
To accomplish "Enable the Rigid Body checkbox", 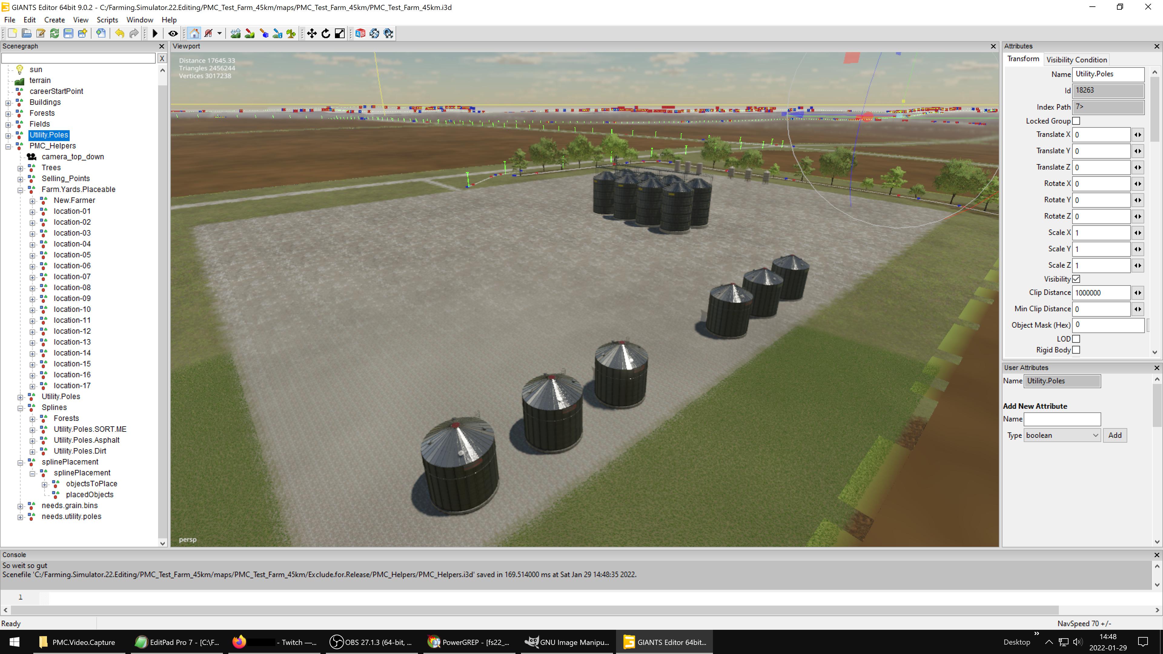I will [x=1076, y=350].
